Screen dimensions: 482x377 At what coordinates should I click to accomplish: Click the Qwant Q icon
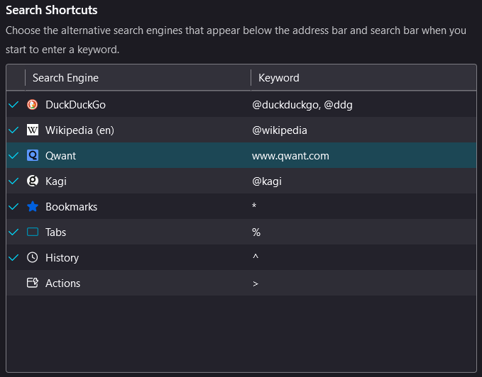click(x=32, y=155)
